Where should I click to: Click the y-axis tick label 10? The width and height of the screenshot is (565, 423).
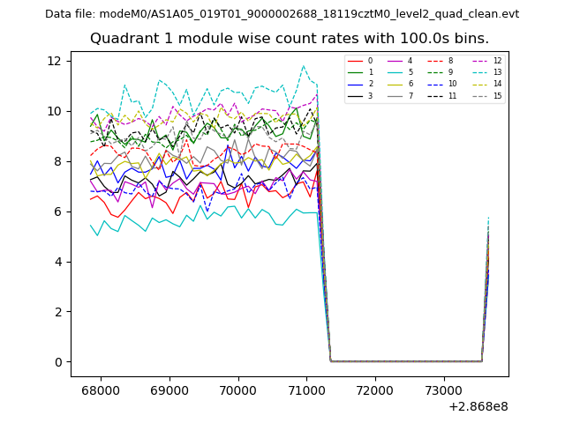[x=54, y=111]
